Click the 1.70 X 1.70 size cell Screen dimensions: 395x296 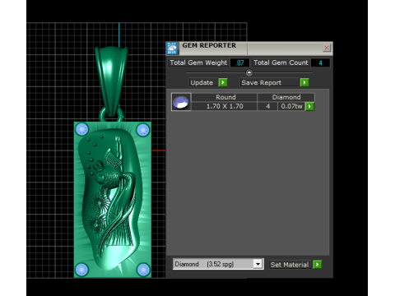pos(225,106)
